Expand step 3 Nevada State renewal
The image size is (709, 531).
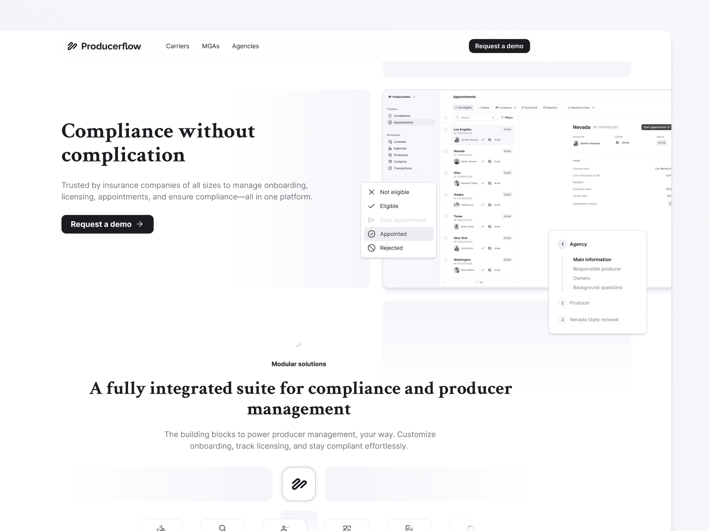pos(588,319)
